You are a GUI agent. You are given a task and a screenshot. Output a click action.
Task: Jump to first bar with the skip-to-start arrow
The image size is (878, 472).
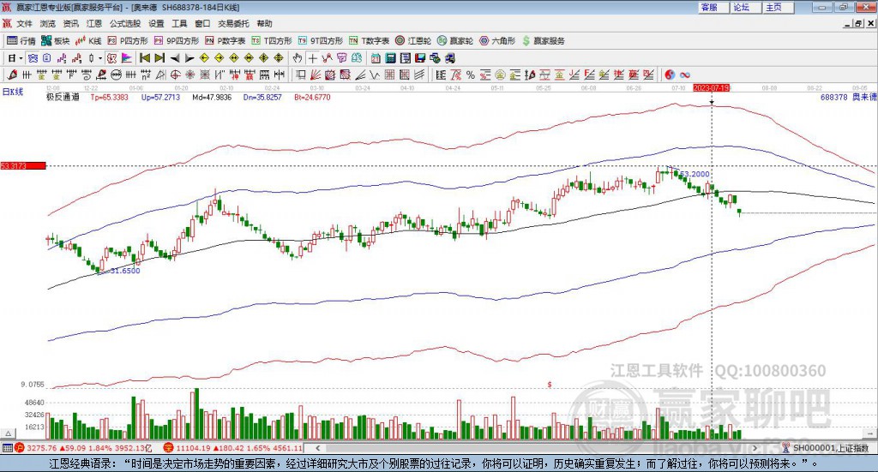(144, 58)
